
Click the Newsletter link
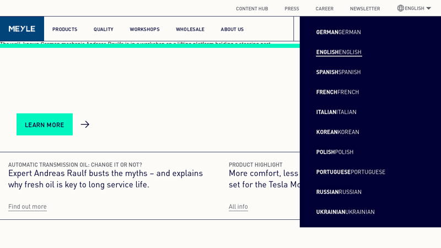pos(364,8)
